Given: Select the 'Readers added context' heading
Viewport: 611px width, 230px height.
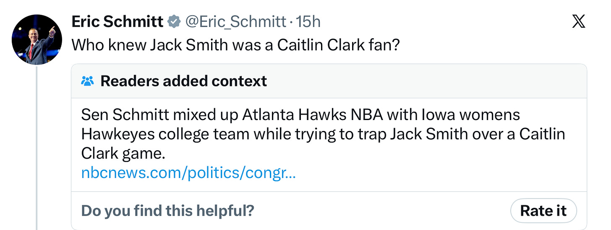Looking at the screenshot, I should click(183, 81).
